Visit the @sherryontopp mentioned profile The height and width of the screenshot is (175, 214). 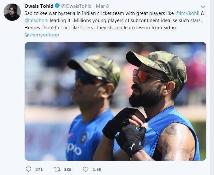[42, 34]
